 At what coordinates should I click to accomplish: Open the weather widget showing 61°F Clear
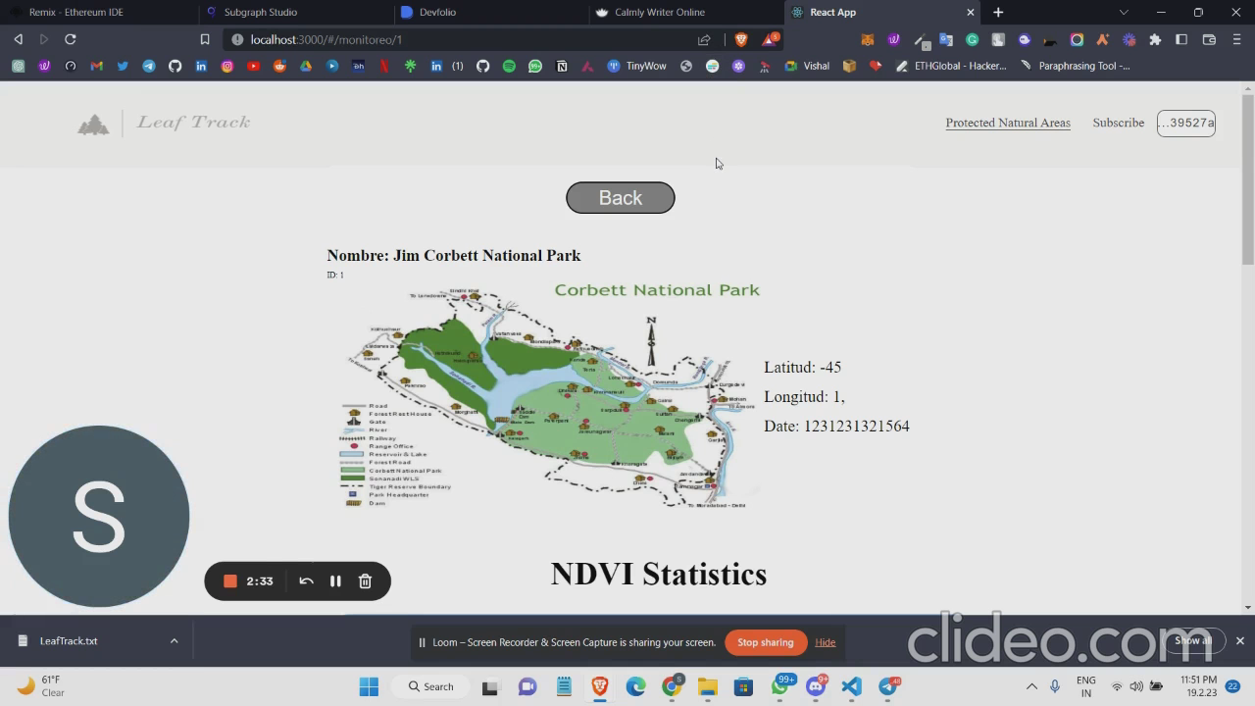pos(41,686)
